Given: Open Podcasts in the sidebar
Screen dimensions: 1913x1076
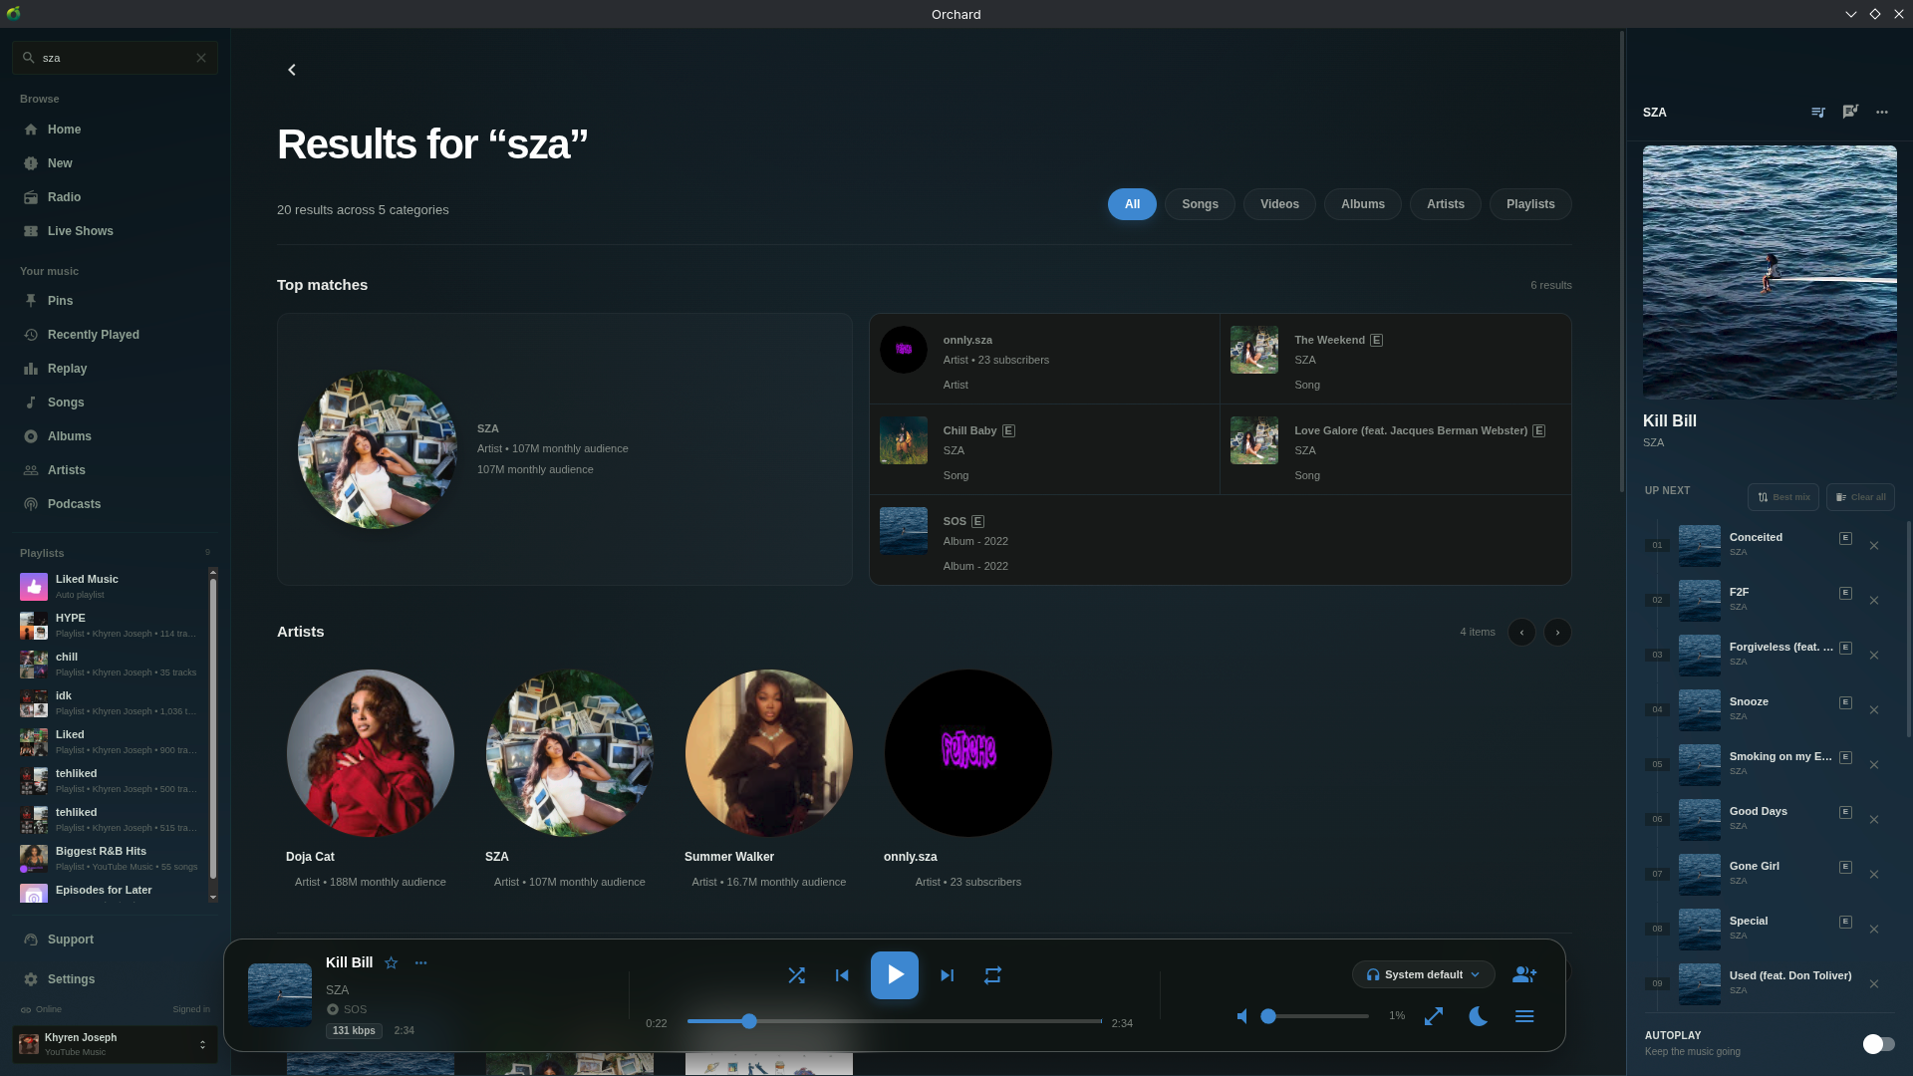Looking at the screenshot, I should pos(115,504).
